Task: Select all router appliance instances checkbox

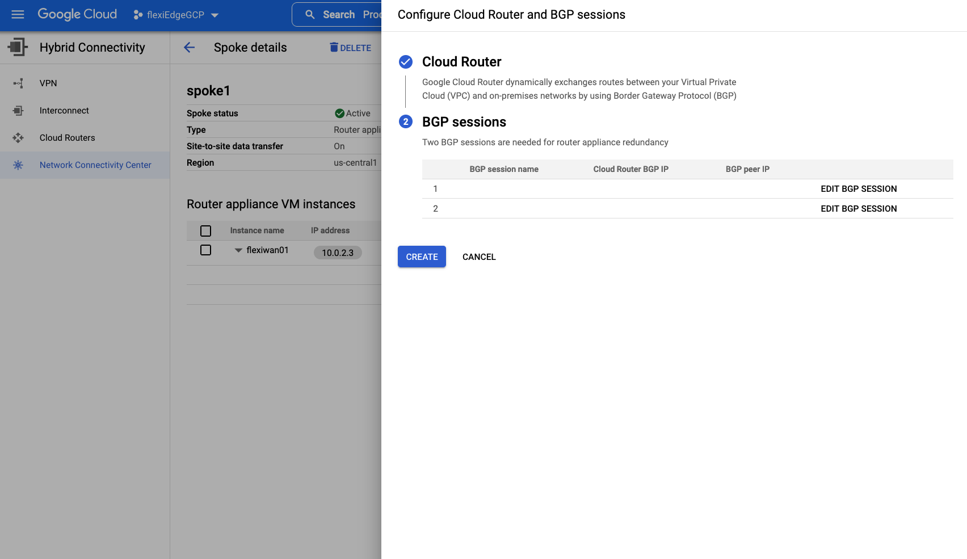Action: 205,231
